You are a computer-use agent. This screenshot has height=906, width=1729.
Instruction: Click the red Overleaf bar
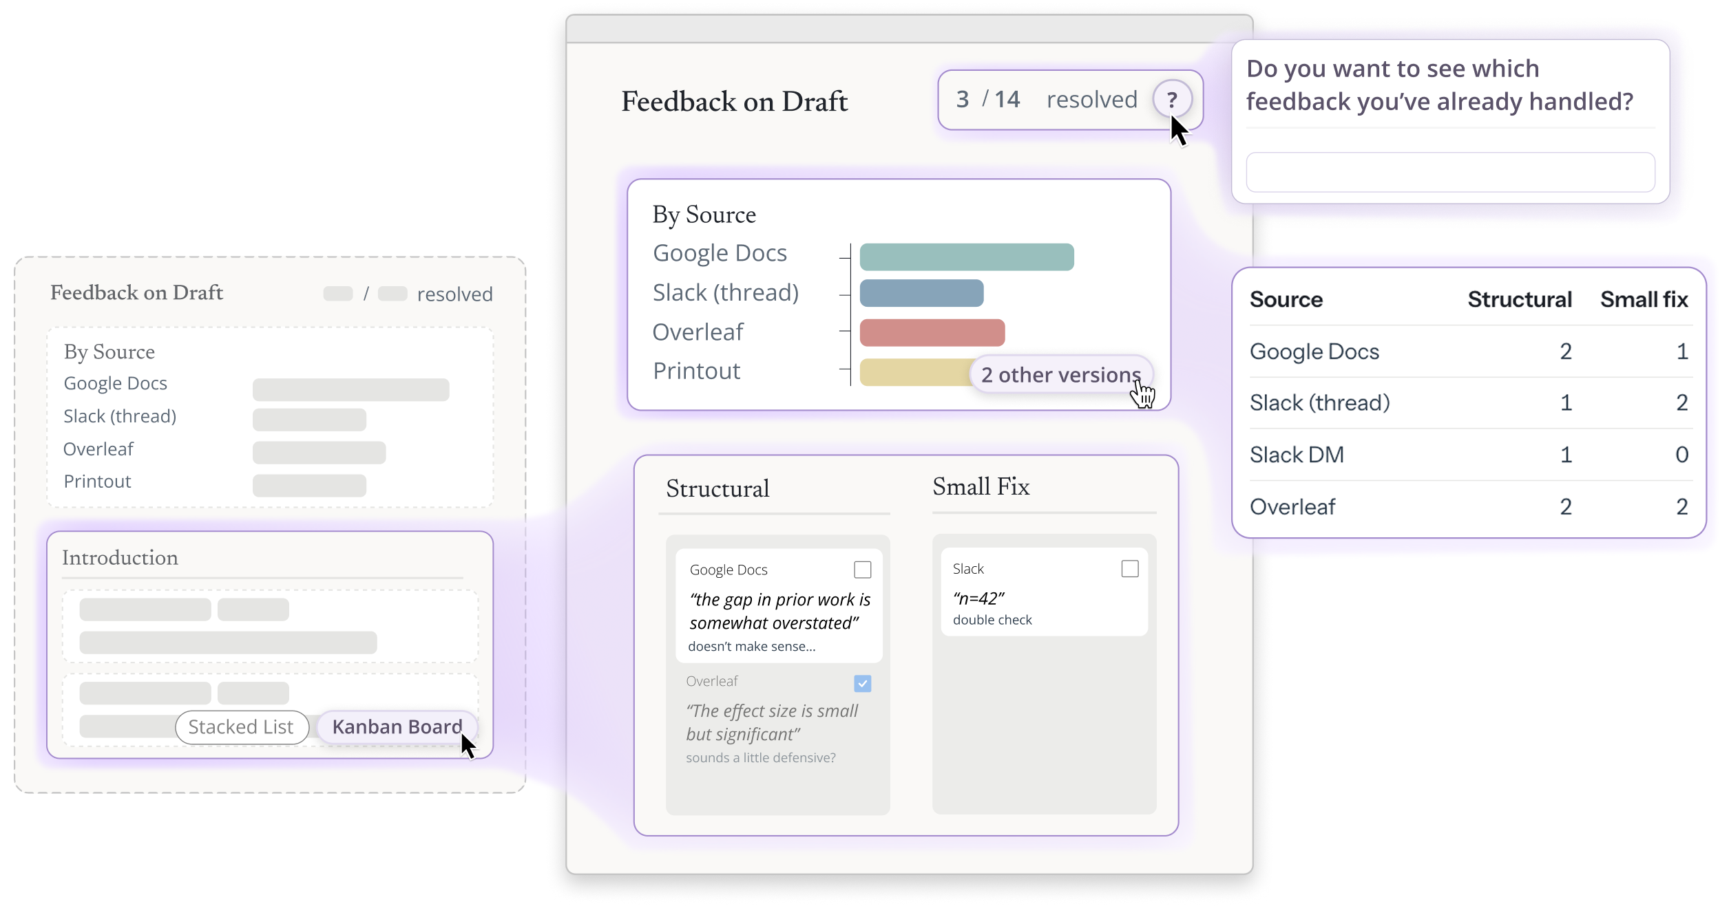point(932,333)
